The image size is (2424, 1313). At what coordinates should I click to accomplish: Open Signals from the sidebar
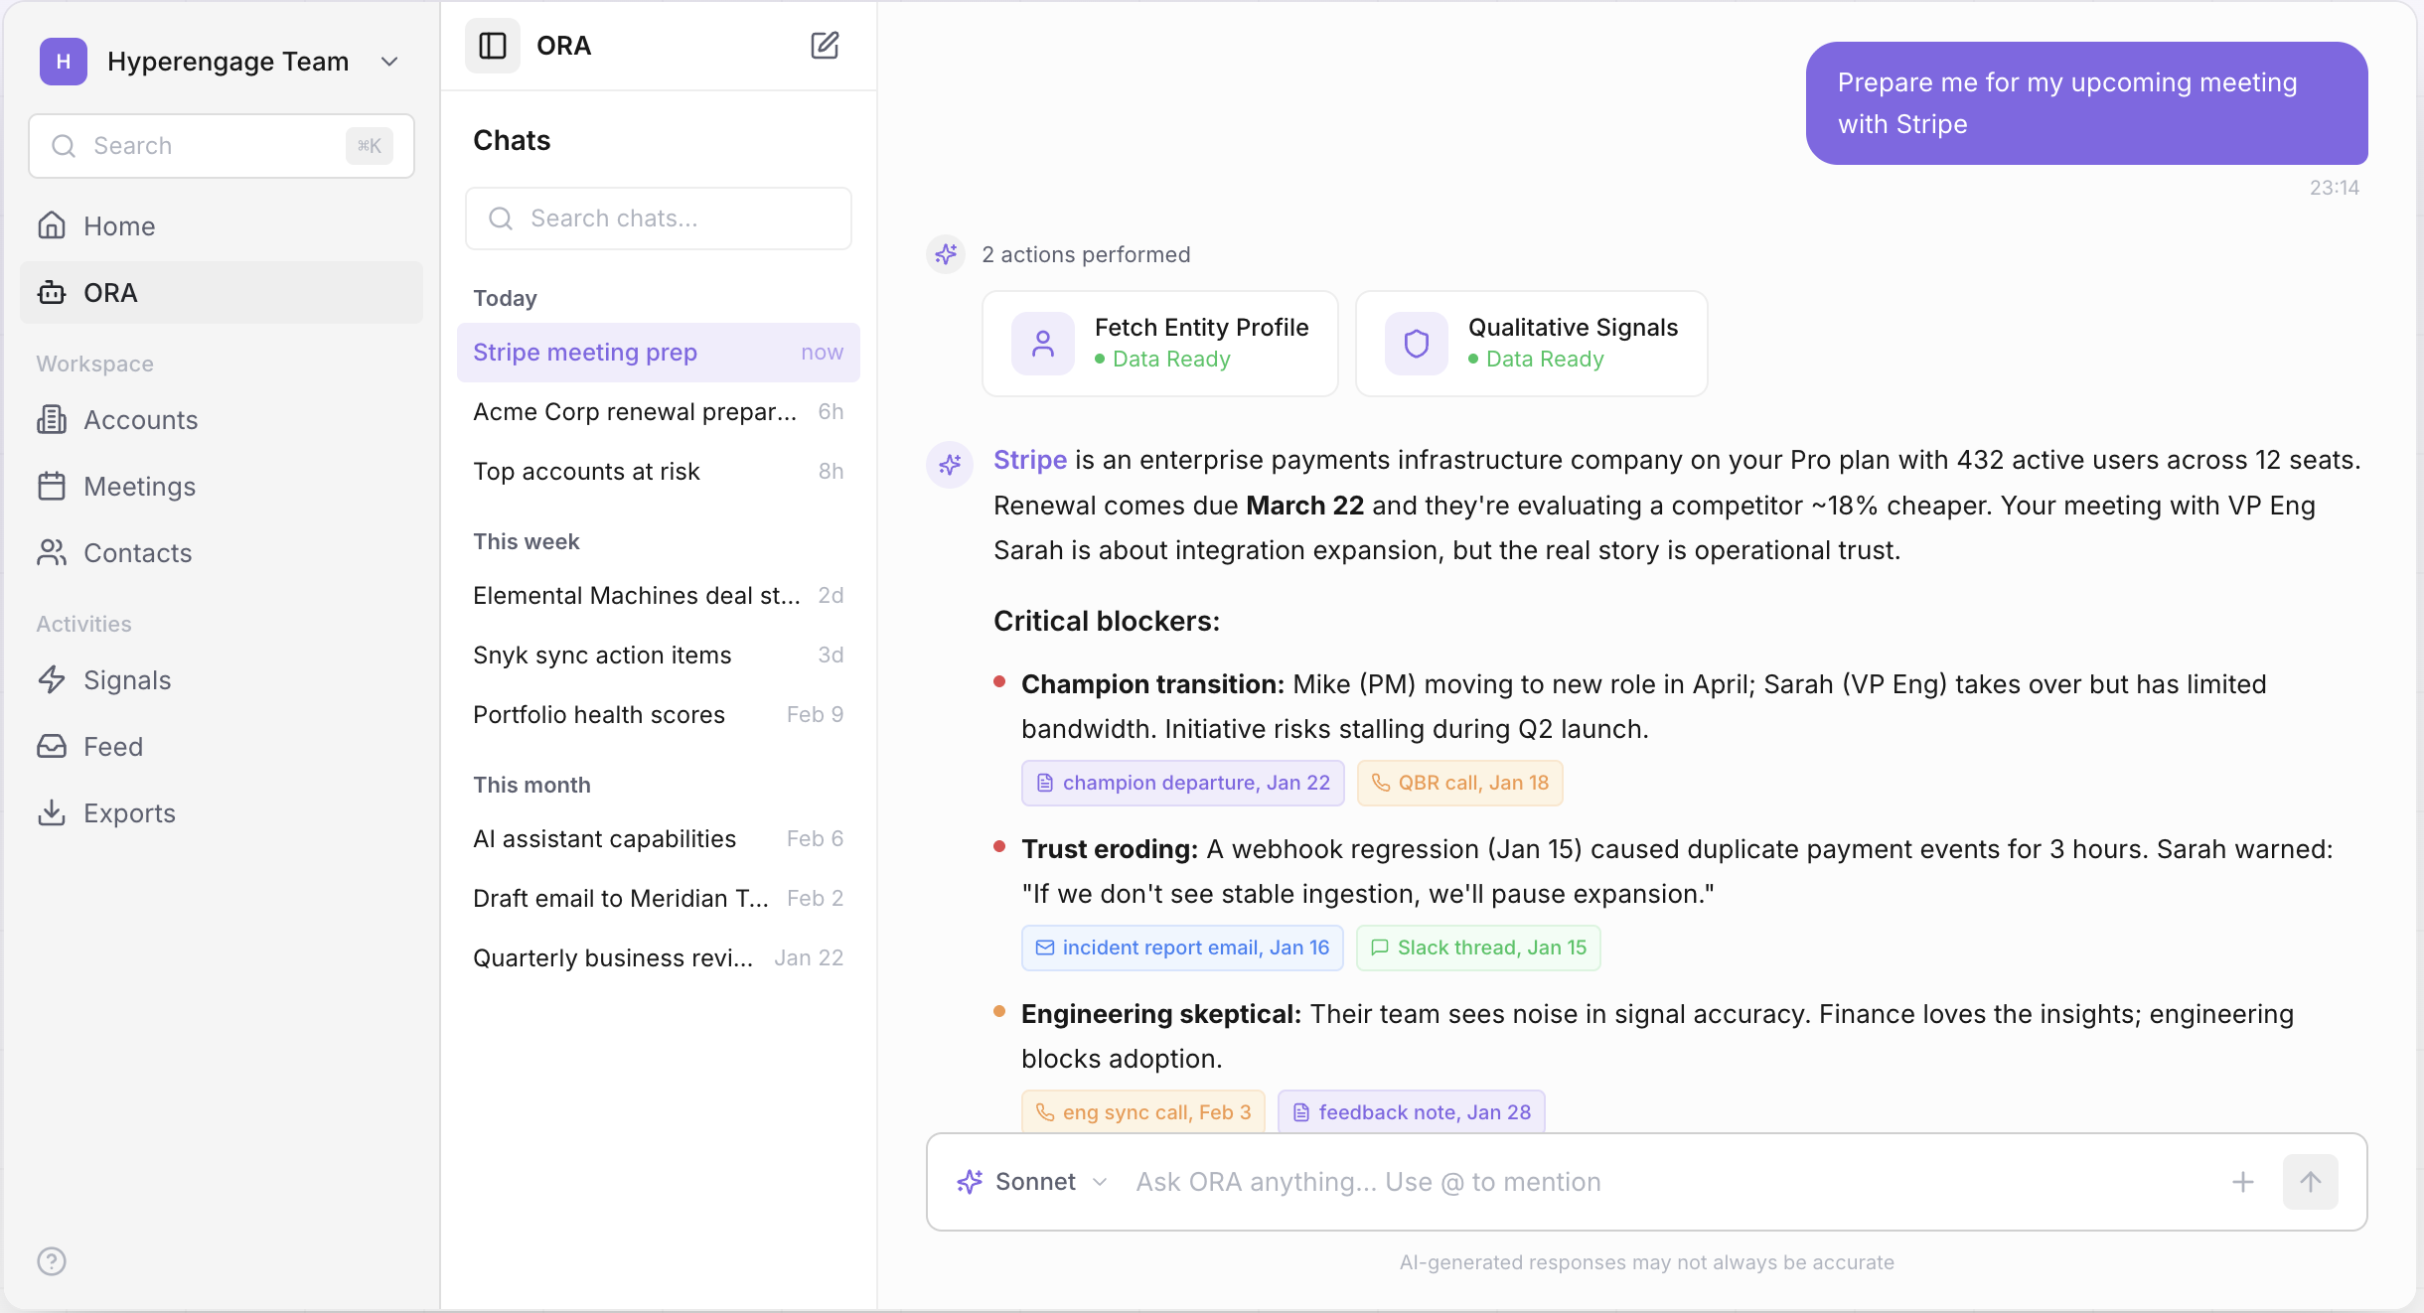(127, 680)
